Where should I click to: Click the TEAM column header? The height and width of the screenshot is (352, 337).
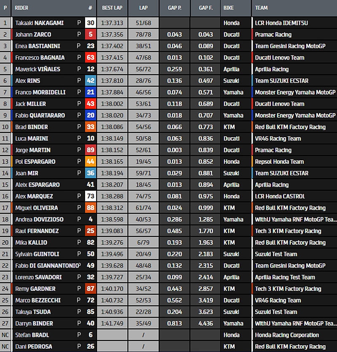pyautogui.click(x=262, y=8)
